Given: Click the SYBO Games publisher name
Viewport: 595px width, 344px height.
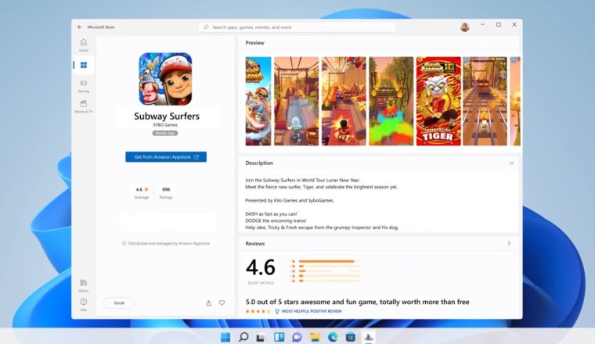Looking at the screenshot, I should (165, 125).
